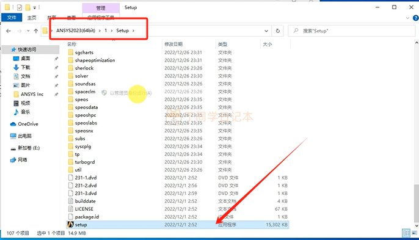
Task: Select the shapeoptimization folder
Action: (95, 60)
